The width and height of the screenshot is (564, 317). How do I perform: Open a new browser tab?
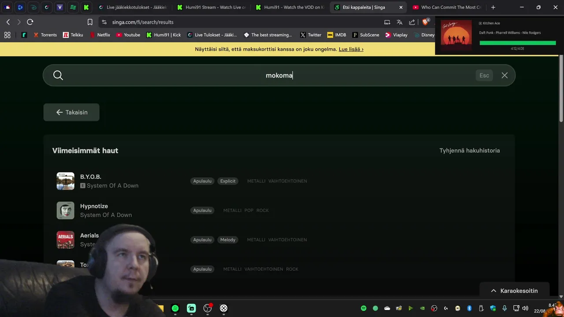pos(493,7)
